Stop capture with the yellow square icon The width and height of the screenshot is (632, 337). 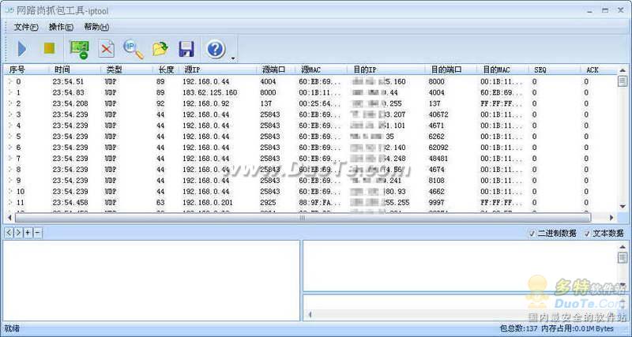[x=49, y=49]
